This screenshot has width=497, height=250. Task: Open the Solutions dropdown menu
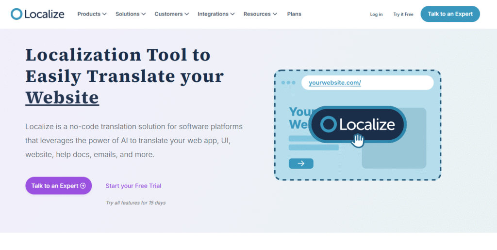pos(130,14)
